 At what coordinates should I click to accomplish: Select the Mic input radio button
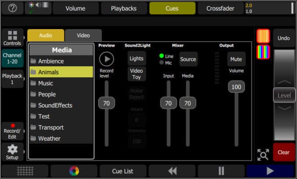(162, 63)
